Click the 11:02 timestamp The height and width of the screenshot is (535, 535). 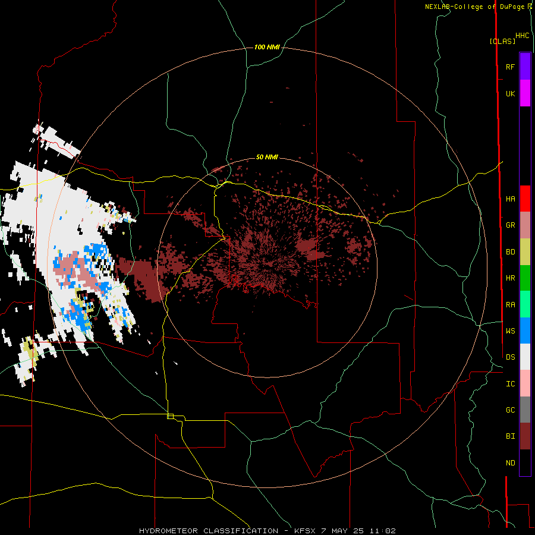pyautogui.click(x=383, y=531)
